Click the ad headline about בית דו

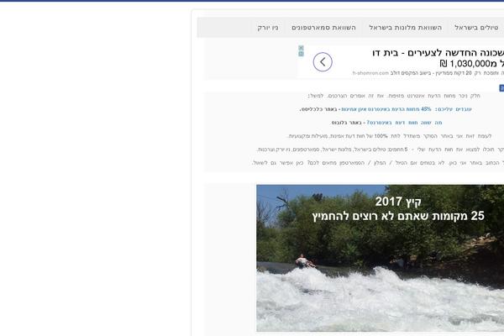(x=438, y=53)
